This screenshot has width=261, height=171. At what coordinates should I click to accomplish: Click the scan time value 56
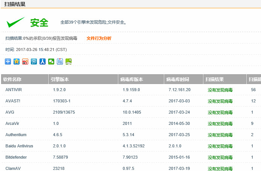[253, 90]
